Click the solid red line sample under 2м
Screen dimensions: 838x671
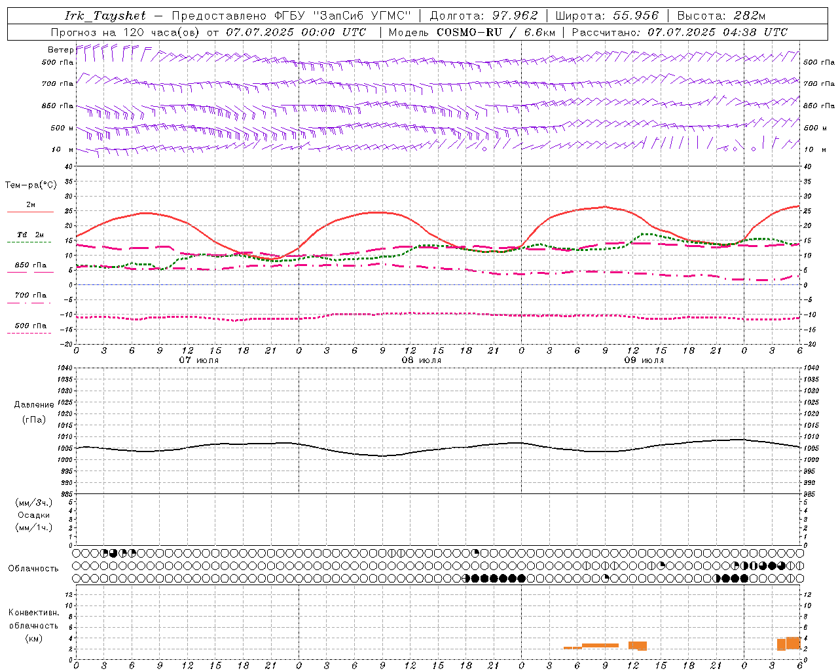31,212
